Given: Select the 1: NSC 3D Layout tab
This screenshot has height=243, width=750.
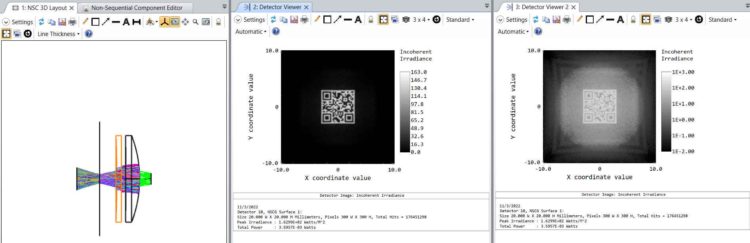Looking at the screenshot, I should tap(44, 8).
